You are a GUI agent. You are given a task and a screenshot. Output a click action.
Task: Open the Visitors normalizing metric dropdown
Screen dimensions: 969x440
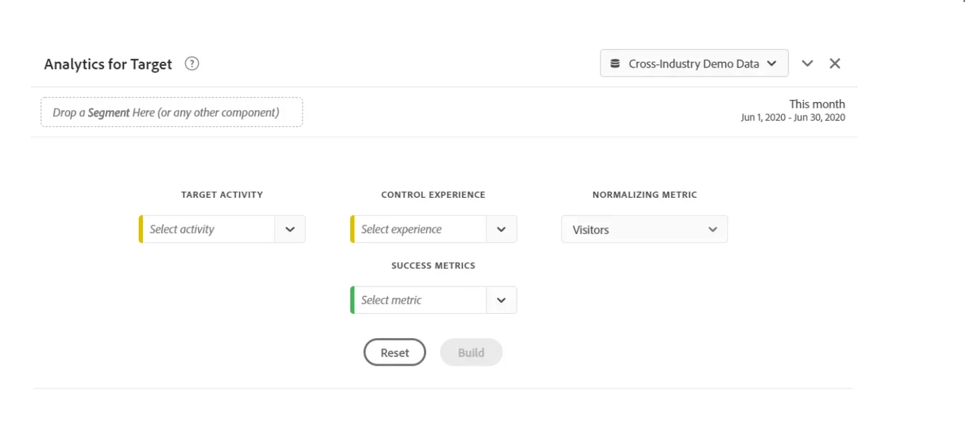(x=644, y=229)
